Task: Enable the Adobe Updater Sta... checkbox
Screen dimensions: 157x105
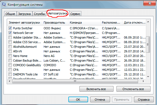Action: click(10, 37)
